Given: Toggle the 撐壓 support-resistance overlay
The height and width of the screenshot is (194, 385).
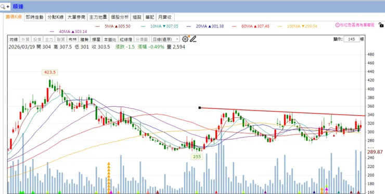Looking at the screenshot, I should pos(96,39).
